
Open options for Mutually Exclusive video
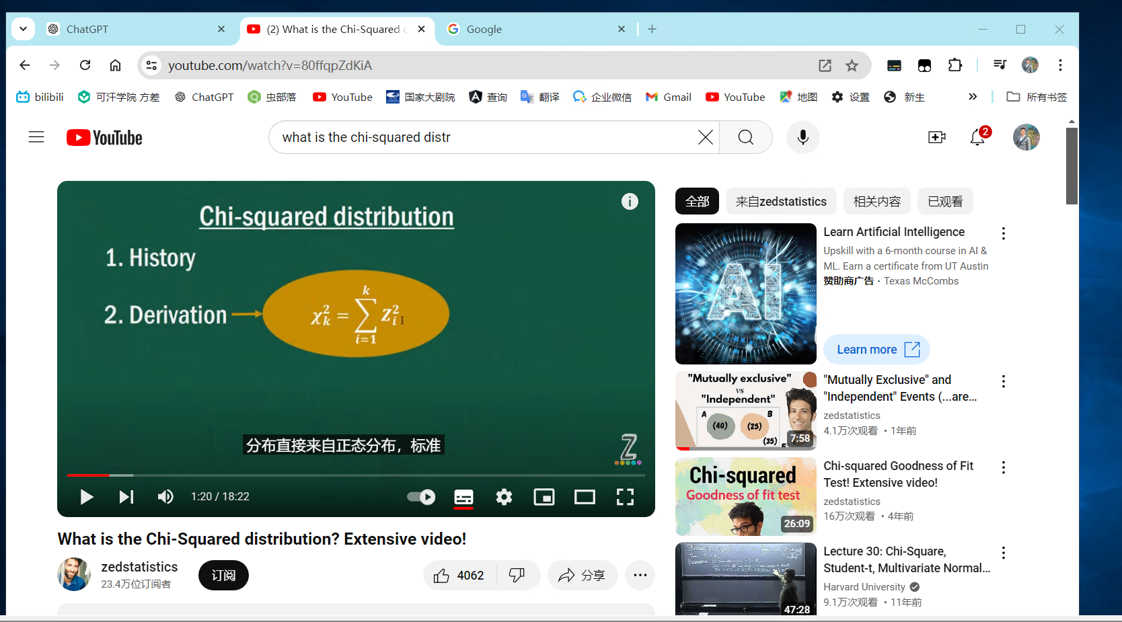pos(1003,381)
